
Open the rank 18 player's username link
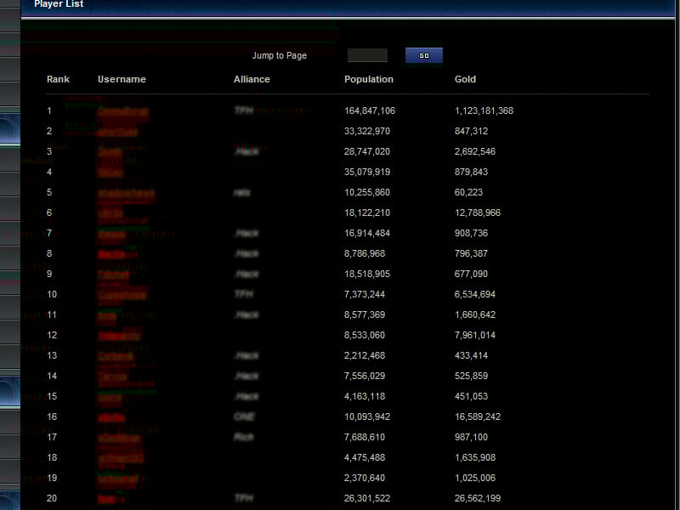[121, 458]
